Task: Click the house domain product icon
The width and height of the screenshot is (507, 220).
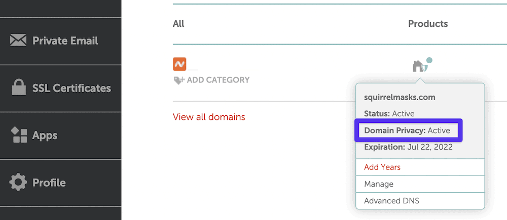Action: click(418, 66)
